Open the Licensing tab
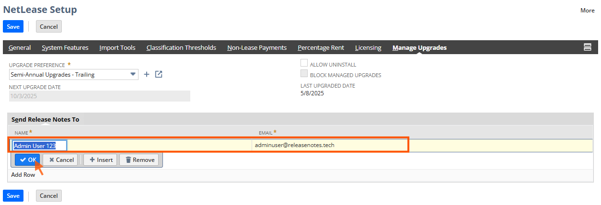Viewport: 601px width, 205px height. [368, 47]
